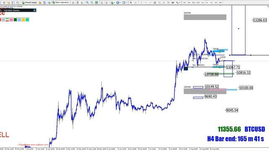Viewport: 269px width, 151px height.
Task: Toggle chart Auto Scroll
Action: [102, 3]
